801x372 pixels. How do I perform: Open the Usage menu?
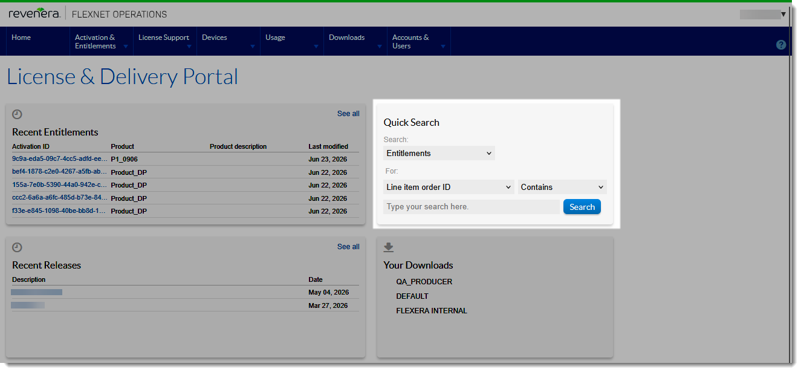tap(275, 38)
